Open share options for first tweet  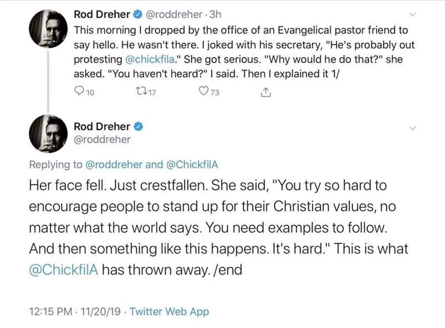[x=265, y=92]
